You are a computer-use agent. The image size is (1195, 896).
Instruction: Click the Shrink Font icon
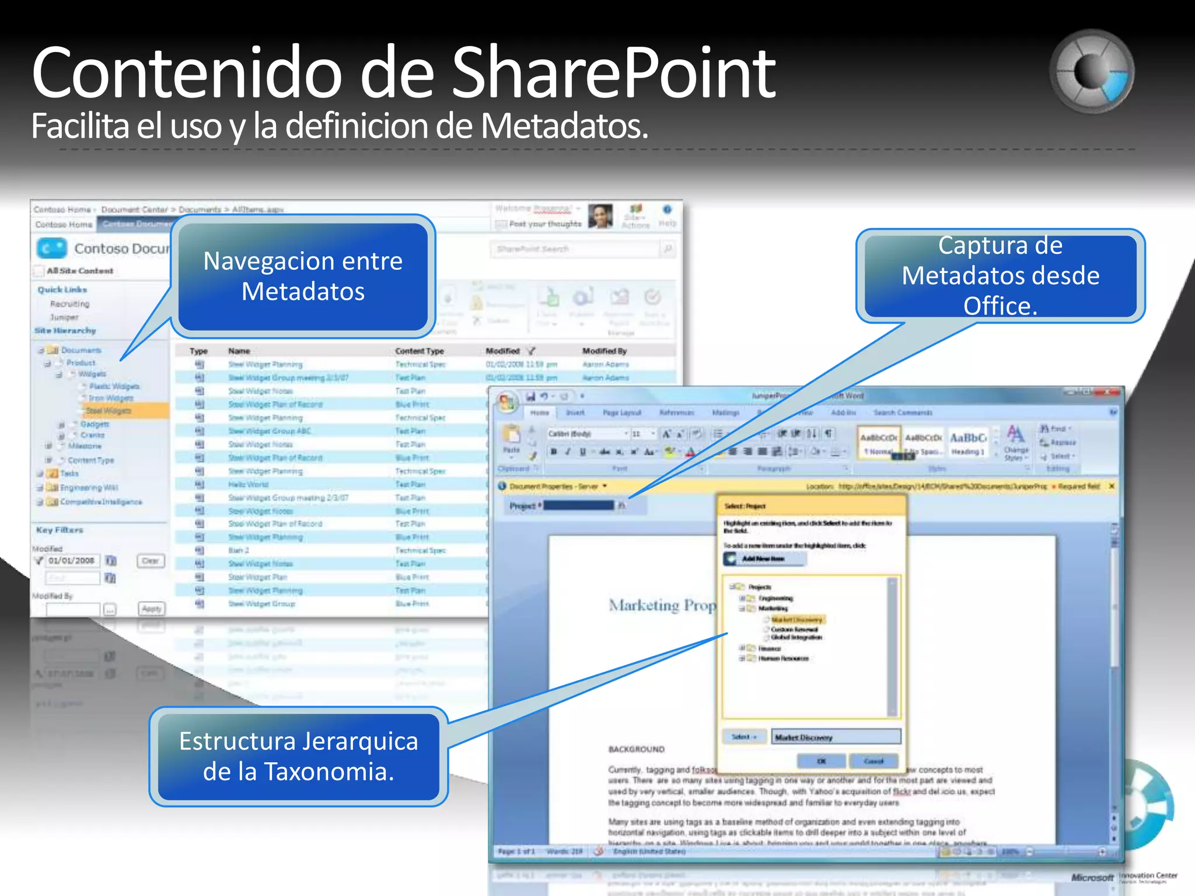680,433
